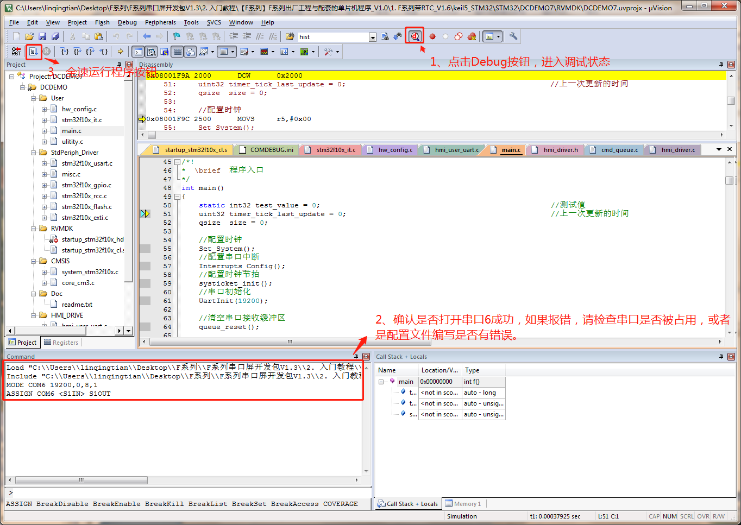The width and height of the screenshot is (741, 525).
Task: Click the Show Next Statement arrow icon
Action: click(x=120, y=52)
